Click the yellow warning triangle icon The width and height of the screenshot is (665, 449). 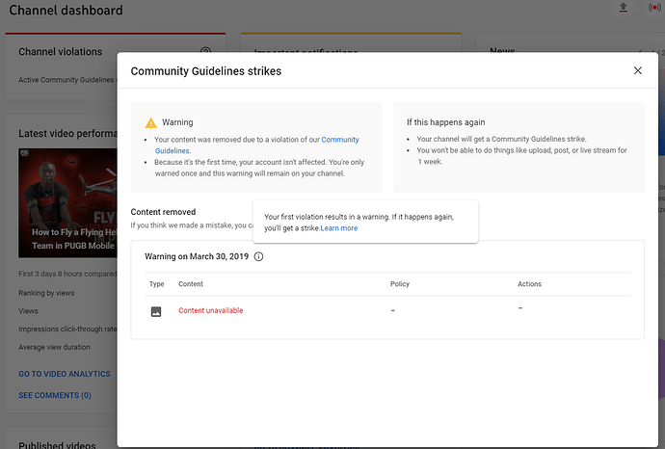point(150,123)
